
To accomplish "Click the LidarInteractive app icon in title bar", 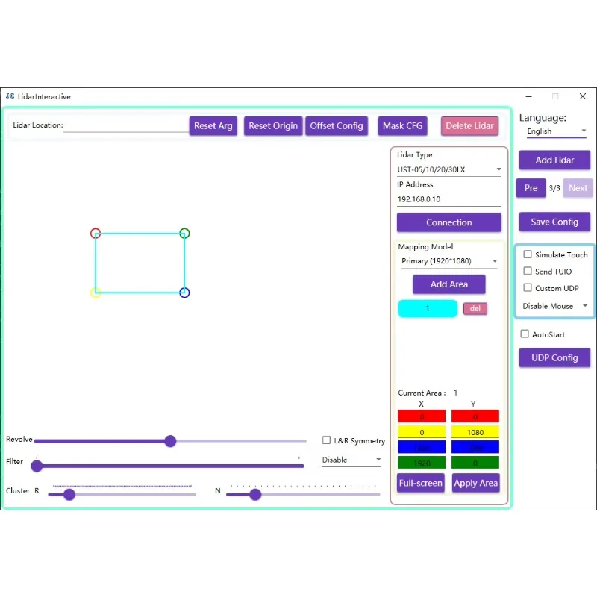I will pyautogui.click(x=10, y=96).
